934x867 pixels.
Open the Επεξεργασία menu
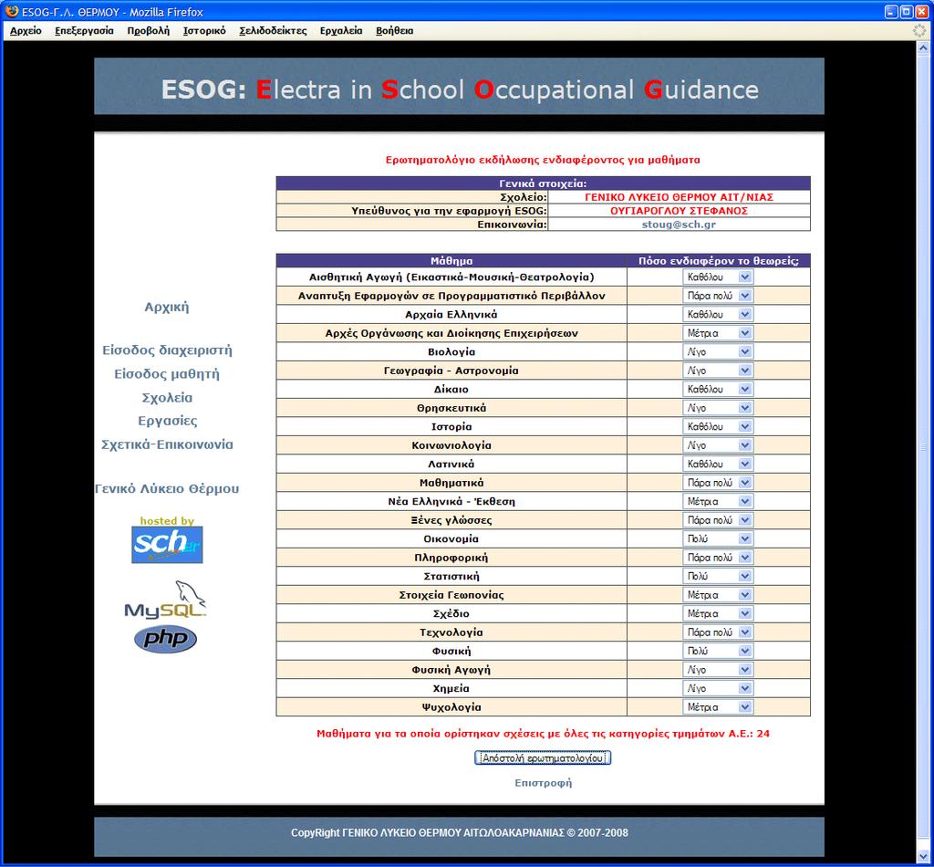click(x=84, y=30)
